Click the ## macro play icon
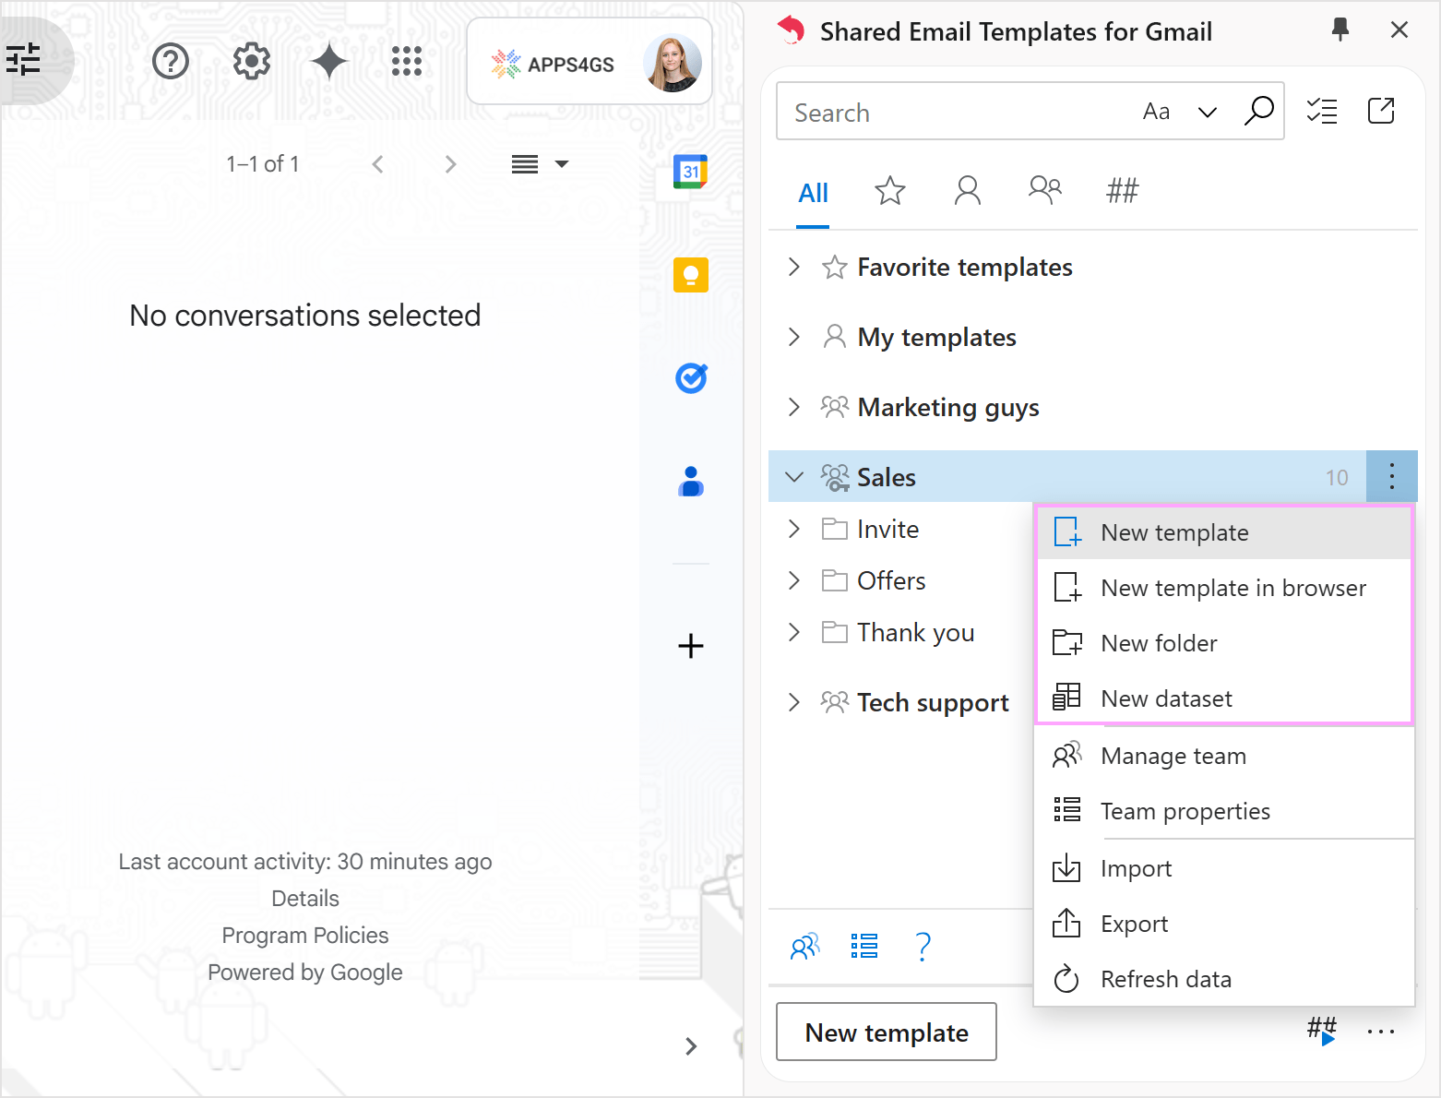 point(1322,1030)
